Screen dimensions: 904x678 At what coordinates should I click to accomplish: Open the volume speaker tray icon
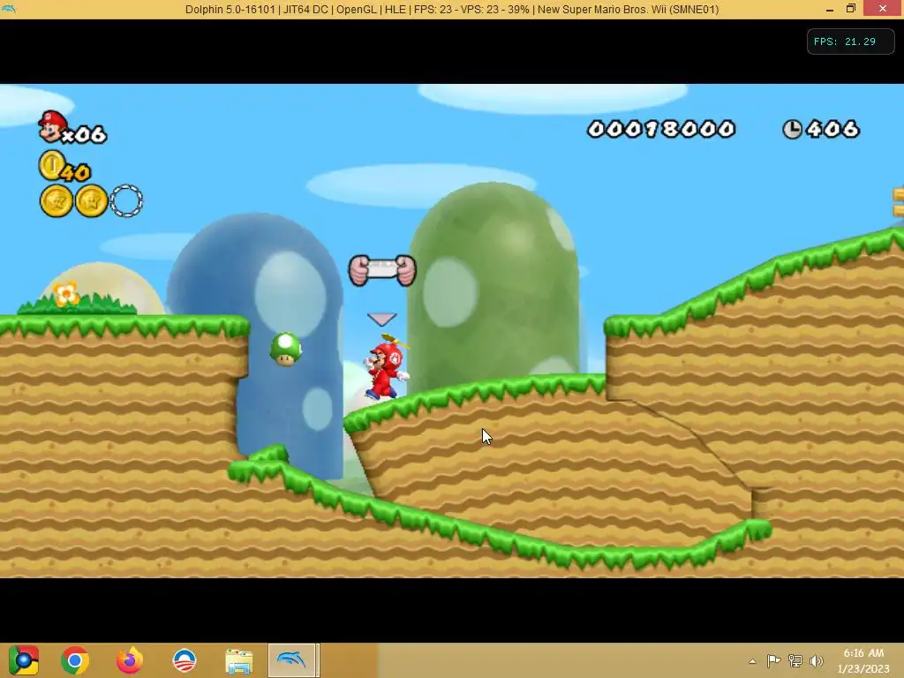(817, 660)
